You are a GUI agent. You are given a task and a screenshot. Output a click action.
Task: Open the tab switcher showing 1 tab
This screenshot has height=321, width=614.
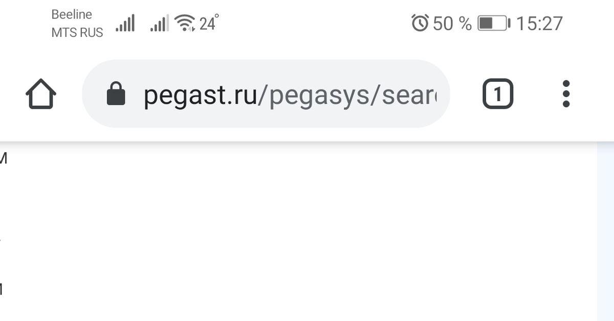pos(497,94)
